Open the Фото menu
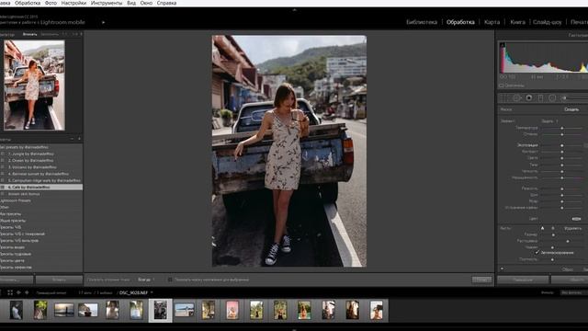The height and width of the screenshot is (331, 588). (x=51, y=3)
